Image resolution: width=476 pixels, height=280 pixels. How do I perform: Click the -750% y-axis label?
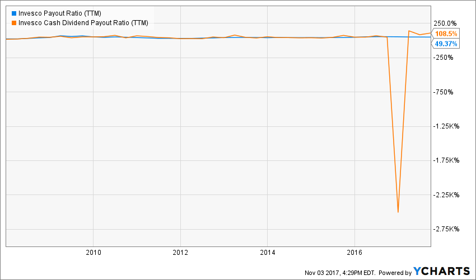point(444,92)
